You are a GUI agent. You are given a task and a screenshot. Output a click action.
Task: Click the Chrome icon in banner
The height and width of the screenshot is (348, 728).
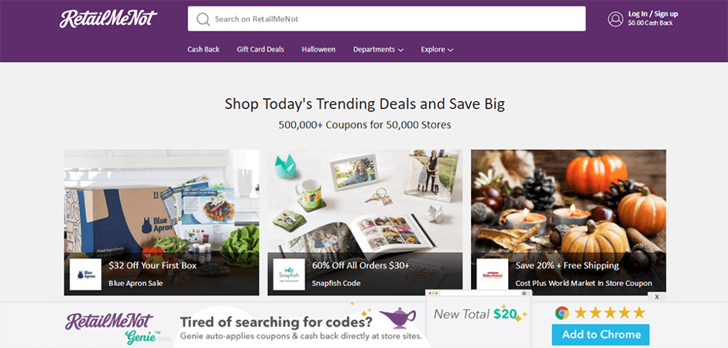click(x=561, y=312)
